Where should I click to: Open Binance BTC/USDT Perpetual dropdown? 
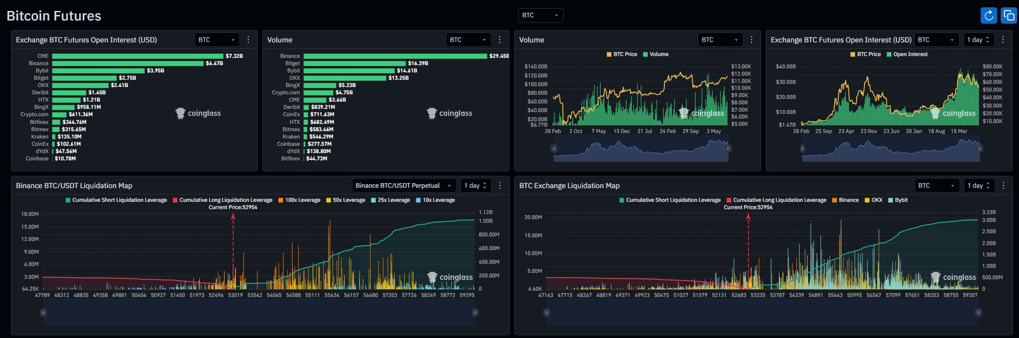coord(404,185)
